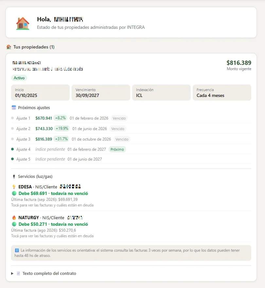Click the flame icon next to NATURGY

click(x=14, y=218)
